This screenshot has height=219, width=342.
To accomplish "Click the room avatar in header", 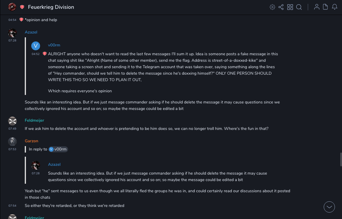I will click(12, 7).
